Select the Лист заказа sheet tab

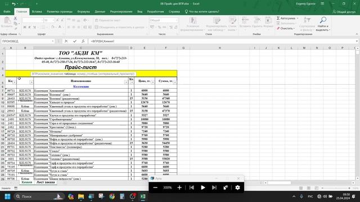coord(46,182)
